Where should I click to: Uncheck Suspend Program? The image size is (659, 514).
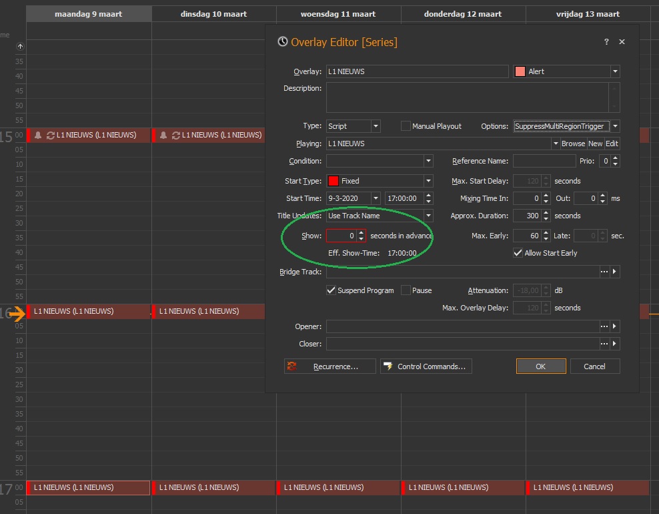(x=332, y=290)
